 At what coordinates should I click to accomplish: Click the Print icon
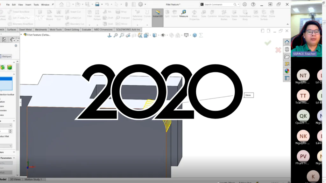click(97, 4)
